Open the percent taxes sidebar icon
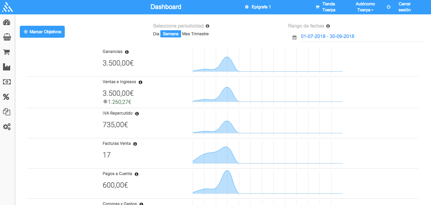Image resolution: width=431 pixels, height=205 pixels. click(x=6, y=97)
